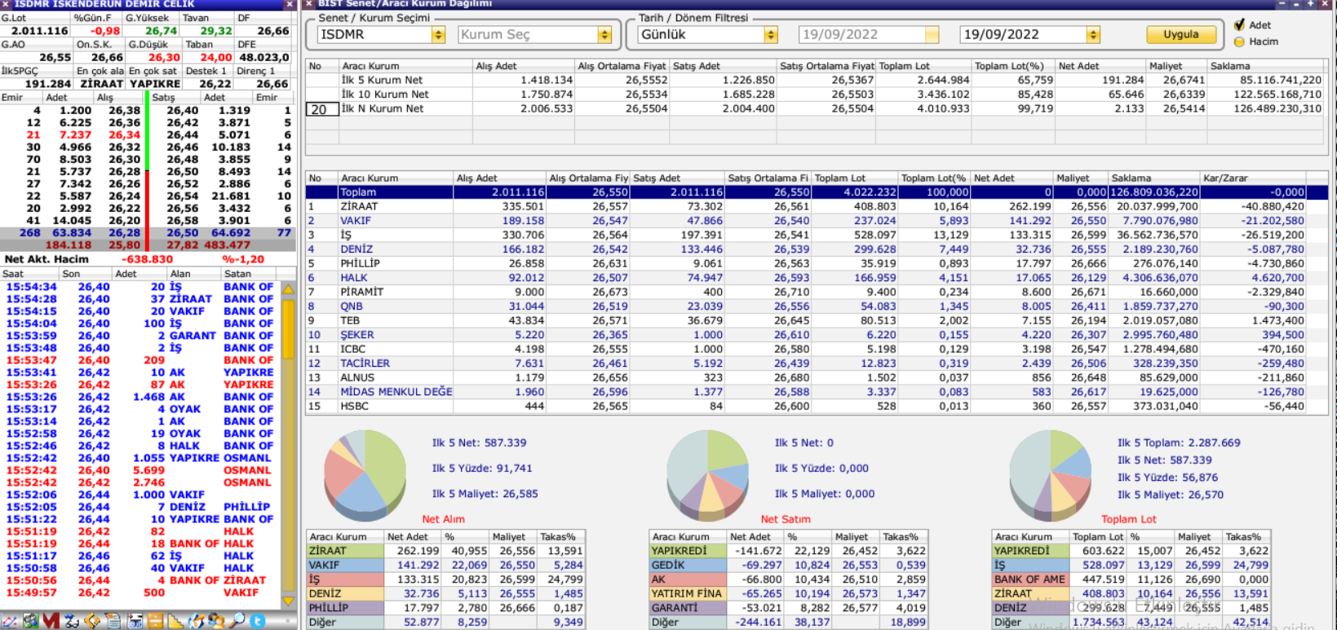Click the magnifying glass search icon

pos(237,621)
